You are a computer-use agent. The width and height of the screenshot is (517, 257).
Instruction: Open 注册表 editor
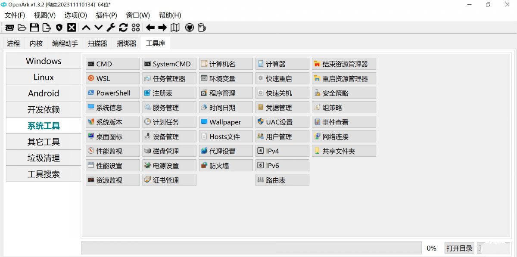pos(169,93)
